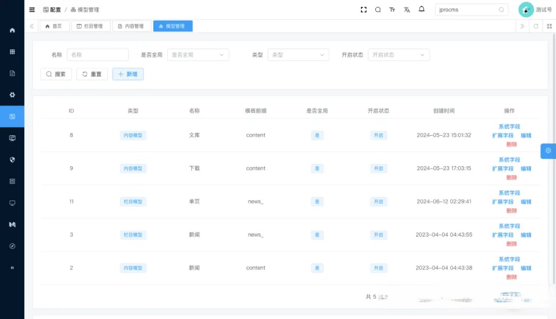
Task: Open the gear settings icon in sidebar
Action: click(12, 95)
